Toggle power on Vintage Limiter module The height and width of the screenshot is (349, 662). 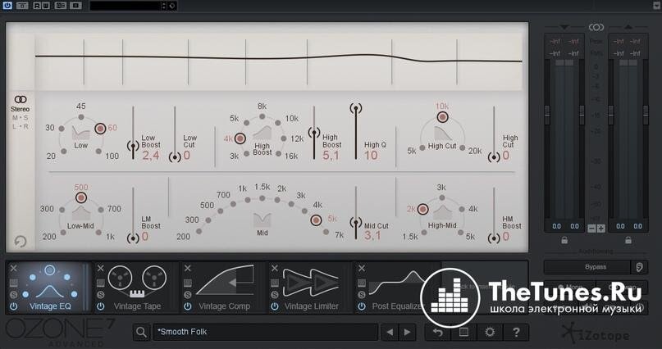(x=275, y=306)
